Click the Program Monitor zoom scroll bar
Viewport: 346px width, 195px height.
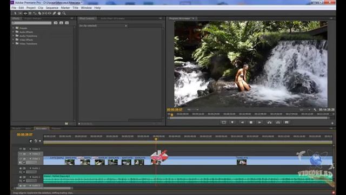coord(248,118)
